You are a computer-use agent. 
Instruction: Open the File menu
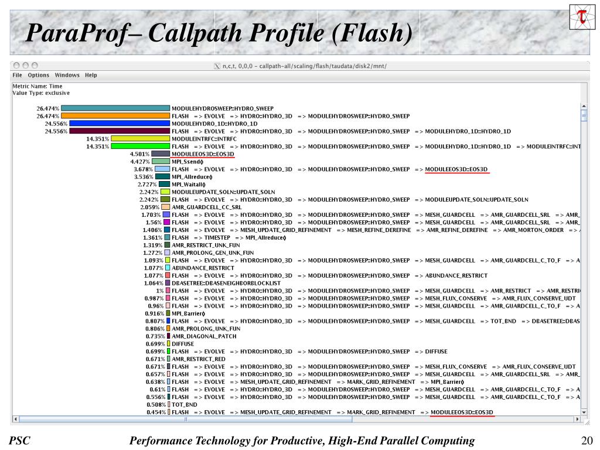coord(17,75)
